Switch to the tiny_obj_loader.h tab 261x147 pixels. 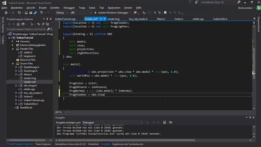coord(138,19)
